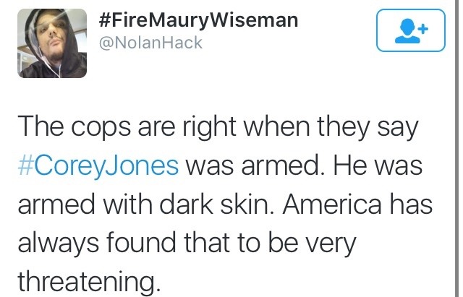The height and width of the screenshot is (297, 463).
Task: Visit the @NolanHack handle profile
Action: (x=150, y=44)
